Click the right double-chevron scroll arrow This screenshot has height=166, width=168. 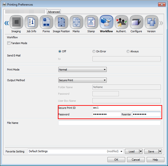pyautogui.click(x=161, y=23)
